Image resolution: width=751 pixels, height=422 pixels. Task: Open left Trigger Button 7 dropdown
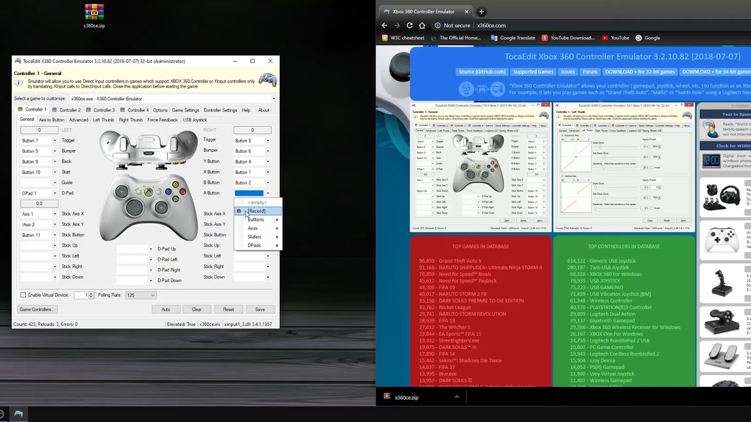coord(55,141)
